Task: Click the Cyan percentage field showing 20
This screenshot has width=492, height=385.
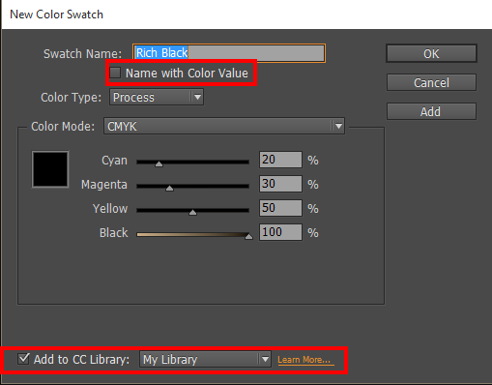Action: pos(280,160)
